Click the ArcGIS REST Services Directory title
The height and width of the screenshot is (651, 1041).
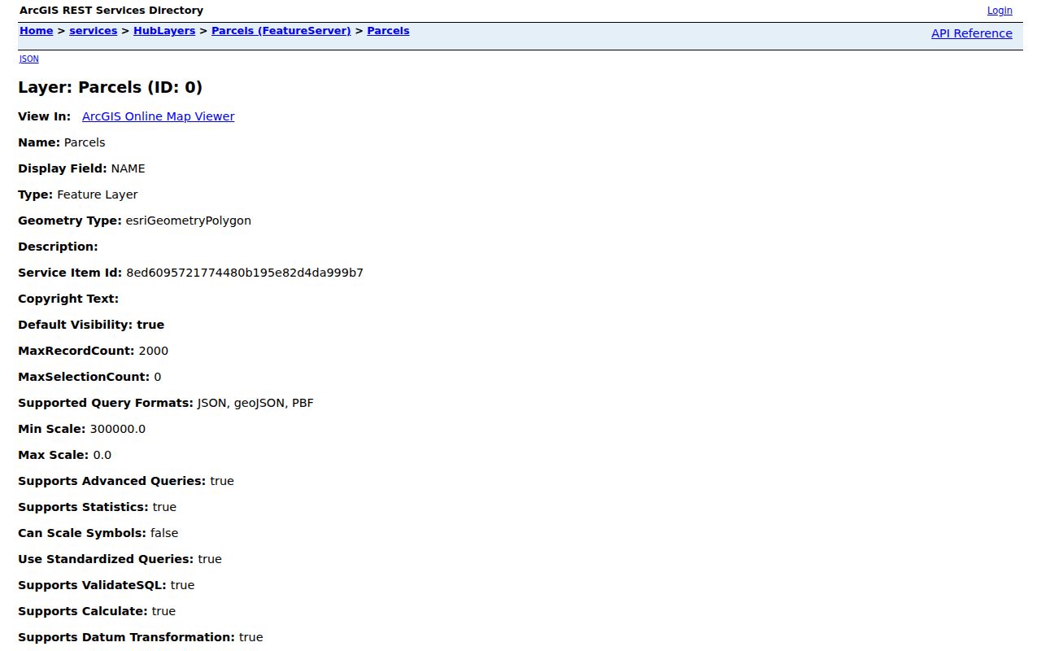coord(111,11)
